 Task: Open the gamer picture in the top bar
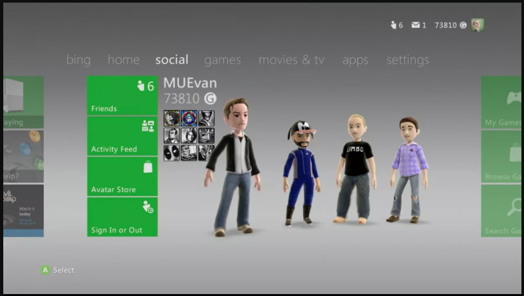tap(477, 25)
